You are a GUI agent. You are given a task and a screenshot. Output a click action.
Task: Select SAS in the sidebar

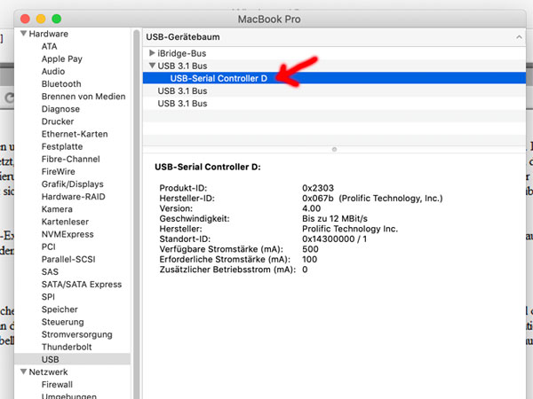click(x=50, y=272)
